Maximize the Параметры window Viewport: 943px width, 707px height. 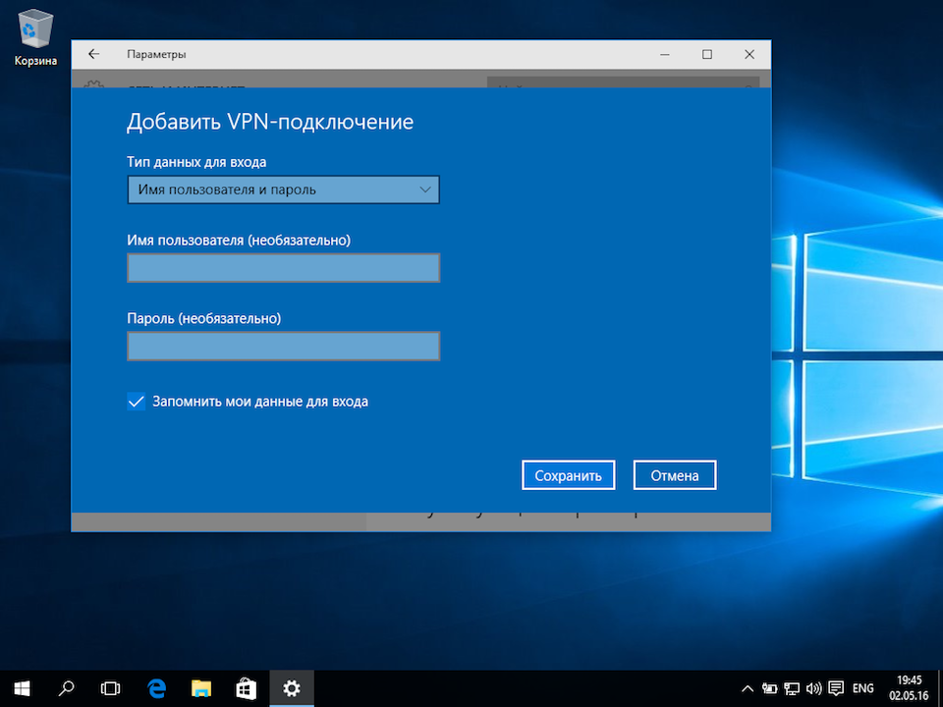coord(707,54)
